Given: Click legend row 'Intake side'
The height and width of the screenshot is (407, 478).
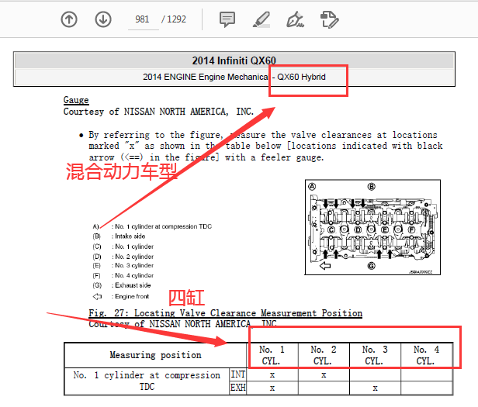Looking at the screenshot, I should (x=119, y=236).
